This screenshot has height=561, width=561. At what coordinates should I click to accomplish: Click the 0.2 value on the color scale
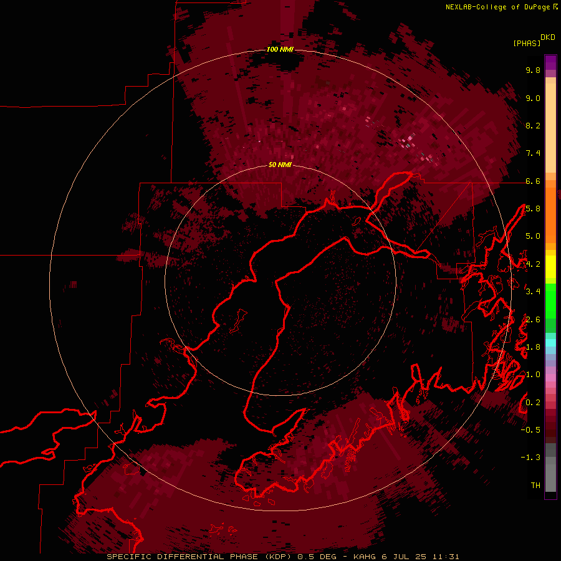(x=533, y=403)
